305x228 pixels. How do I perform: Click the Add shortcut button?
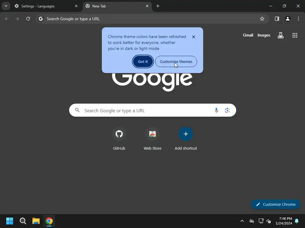(x=186, y=139)
